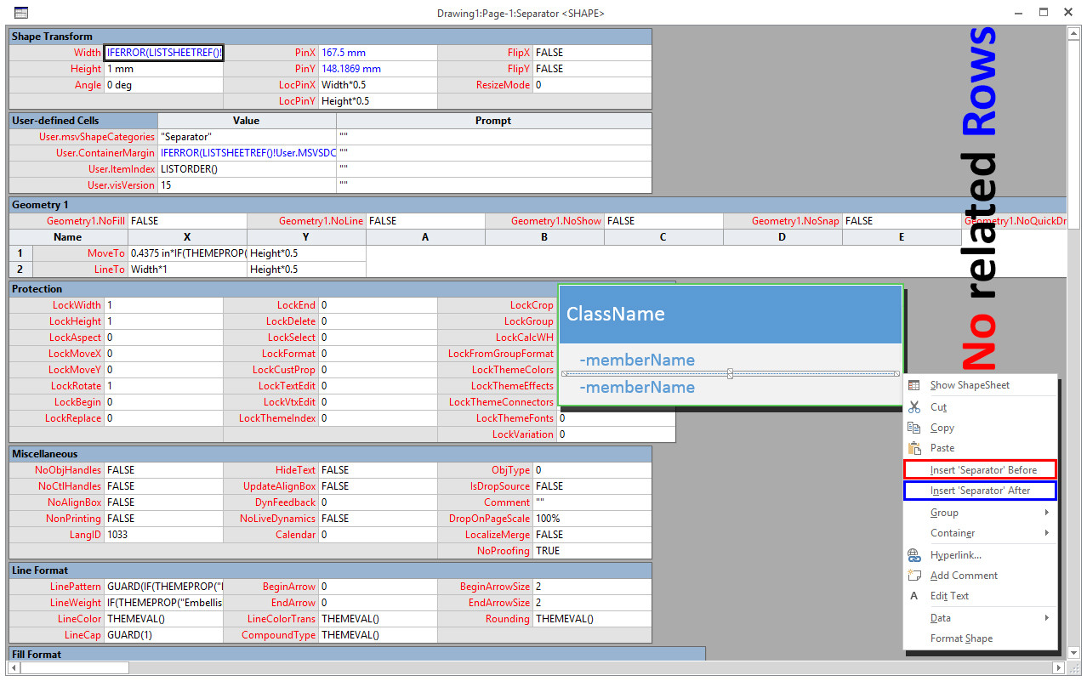
Task: Click the Add Comment icon
Action: [x=914, y=576]
